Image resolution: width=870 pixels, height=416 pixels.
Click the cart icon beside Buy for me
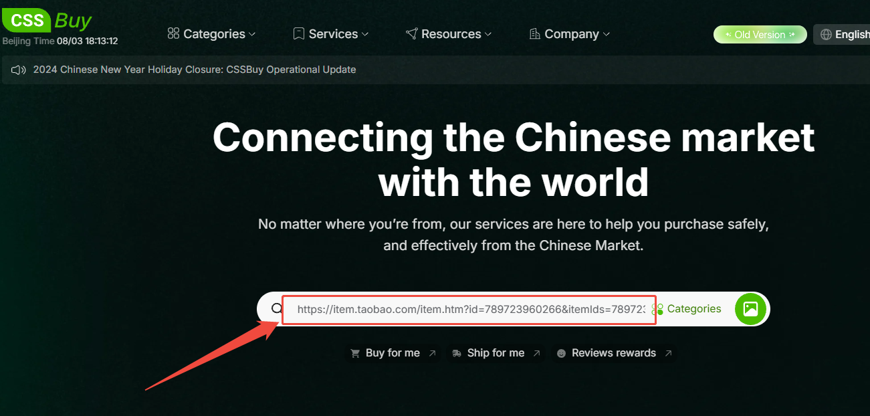[356, 353]
